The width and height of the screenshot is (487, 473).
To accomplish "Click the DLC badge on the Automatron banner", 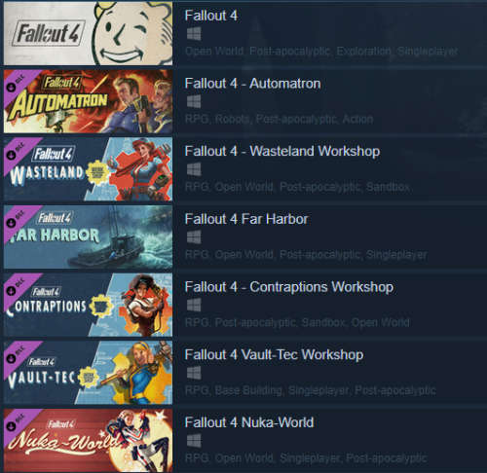I will (17, 84).
